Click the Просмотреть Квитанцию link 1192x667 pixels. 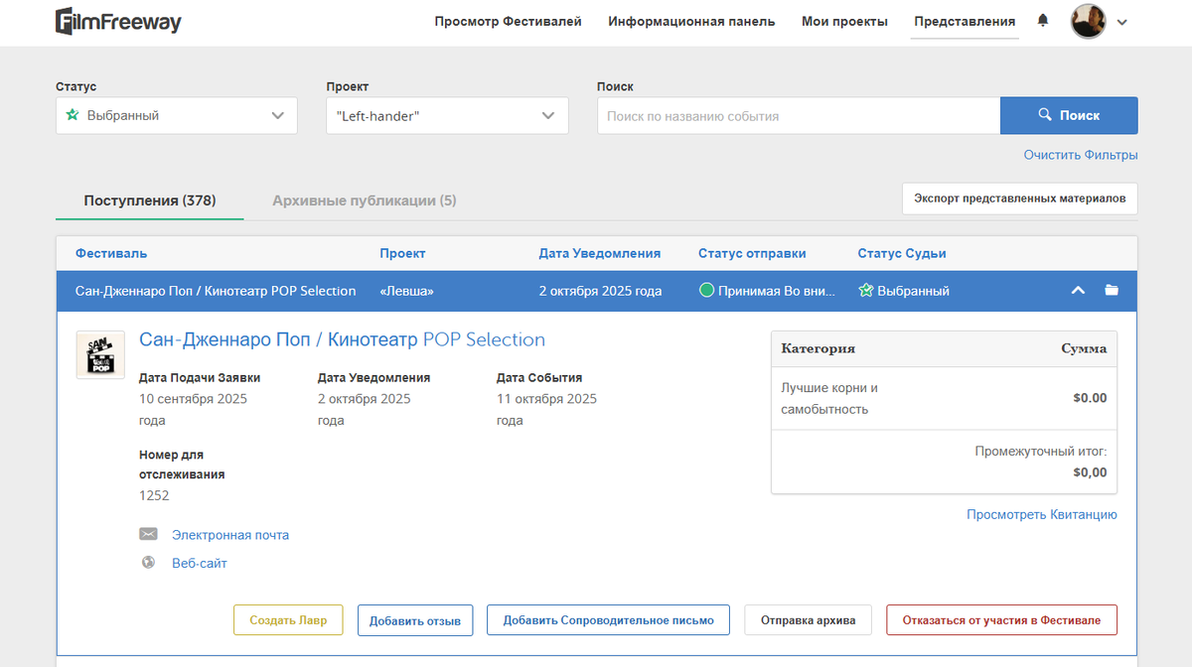click(1042, 514)
